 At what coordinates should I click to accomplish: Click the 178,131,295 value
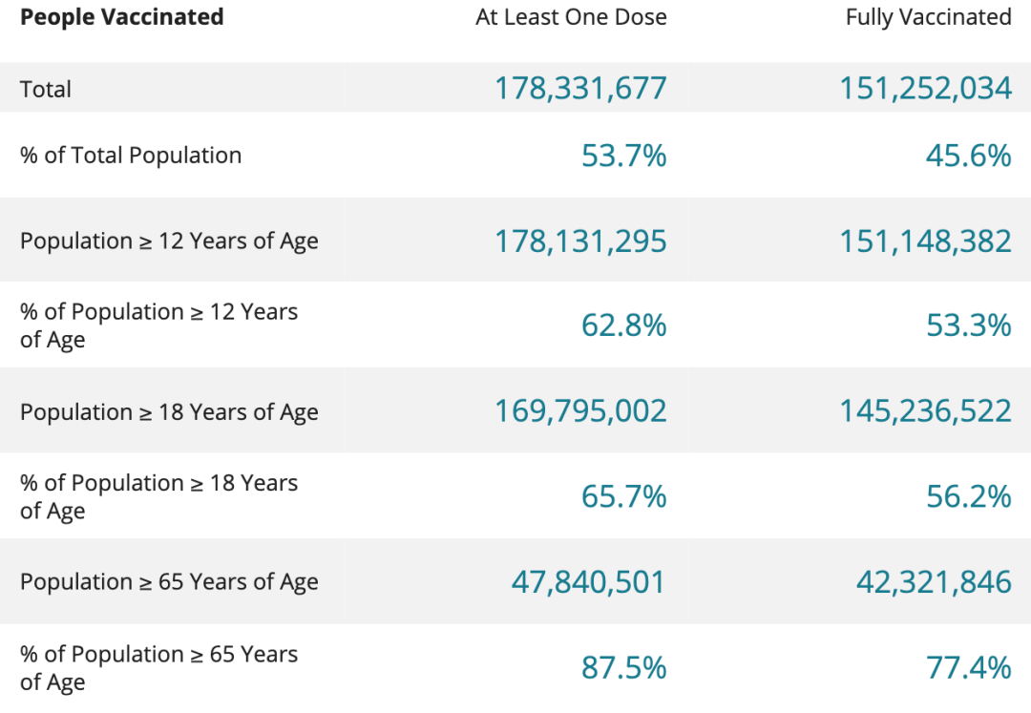coord(580,241)
